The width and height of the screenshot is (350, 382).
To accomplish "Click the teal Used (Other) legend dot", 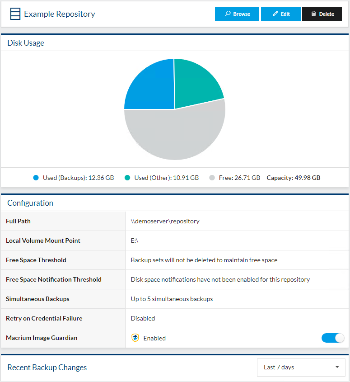I will pos(128,178).
